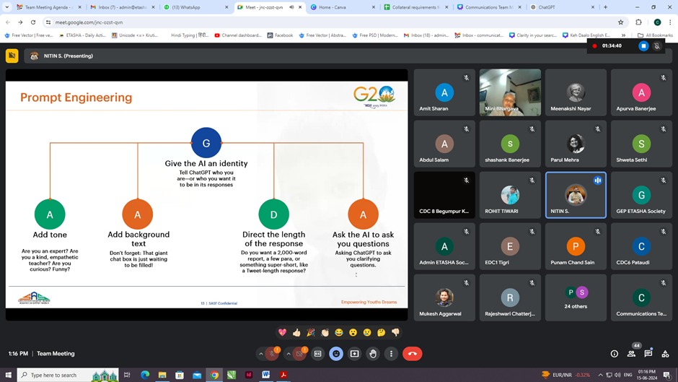Open audio settings chevron
This screenshot has width=678, height=382.
(260, 354)
